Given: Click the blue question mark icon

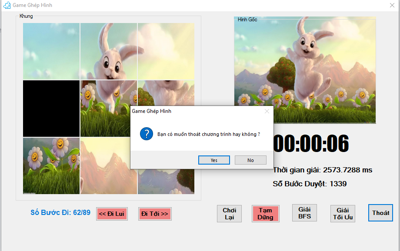Looking at the screenshot, I should [147, 134].
